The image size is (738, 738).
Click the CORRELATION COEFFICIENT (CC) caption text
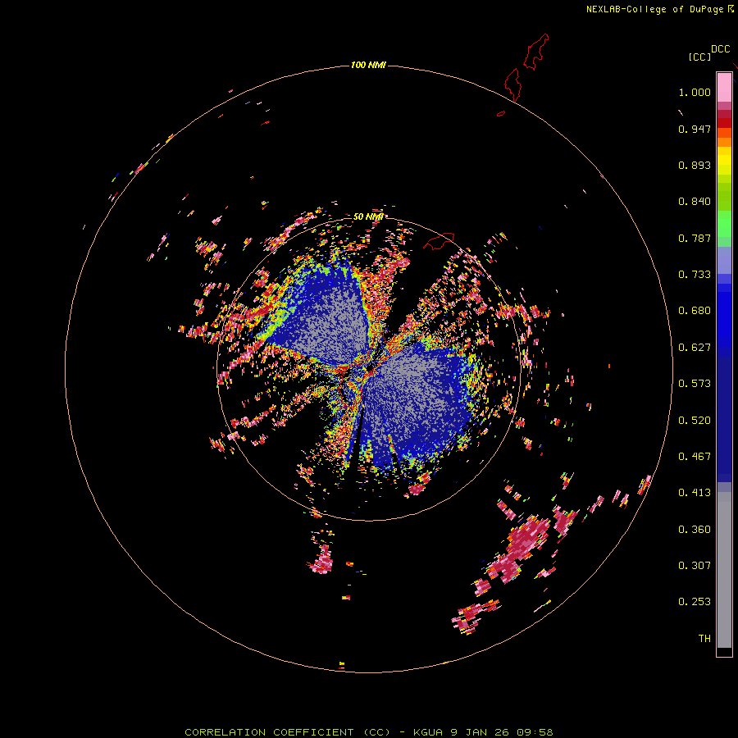288,732
